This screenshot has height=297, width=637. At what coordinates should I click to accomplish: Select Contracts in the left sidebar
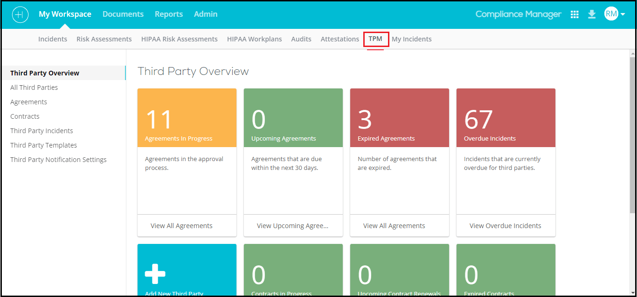[25, 116]
